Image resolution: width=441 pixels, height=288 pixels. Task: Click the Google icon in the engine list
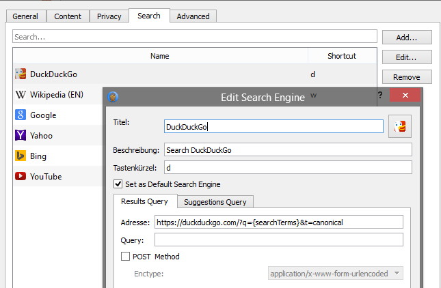click(21, 115)
